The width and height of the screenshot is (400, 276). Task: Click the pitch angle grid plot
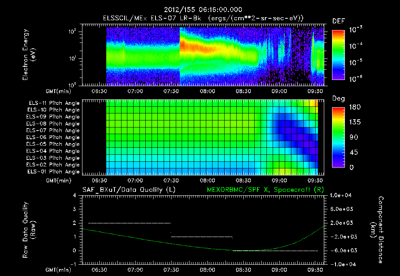tap(203, 138)
